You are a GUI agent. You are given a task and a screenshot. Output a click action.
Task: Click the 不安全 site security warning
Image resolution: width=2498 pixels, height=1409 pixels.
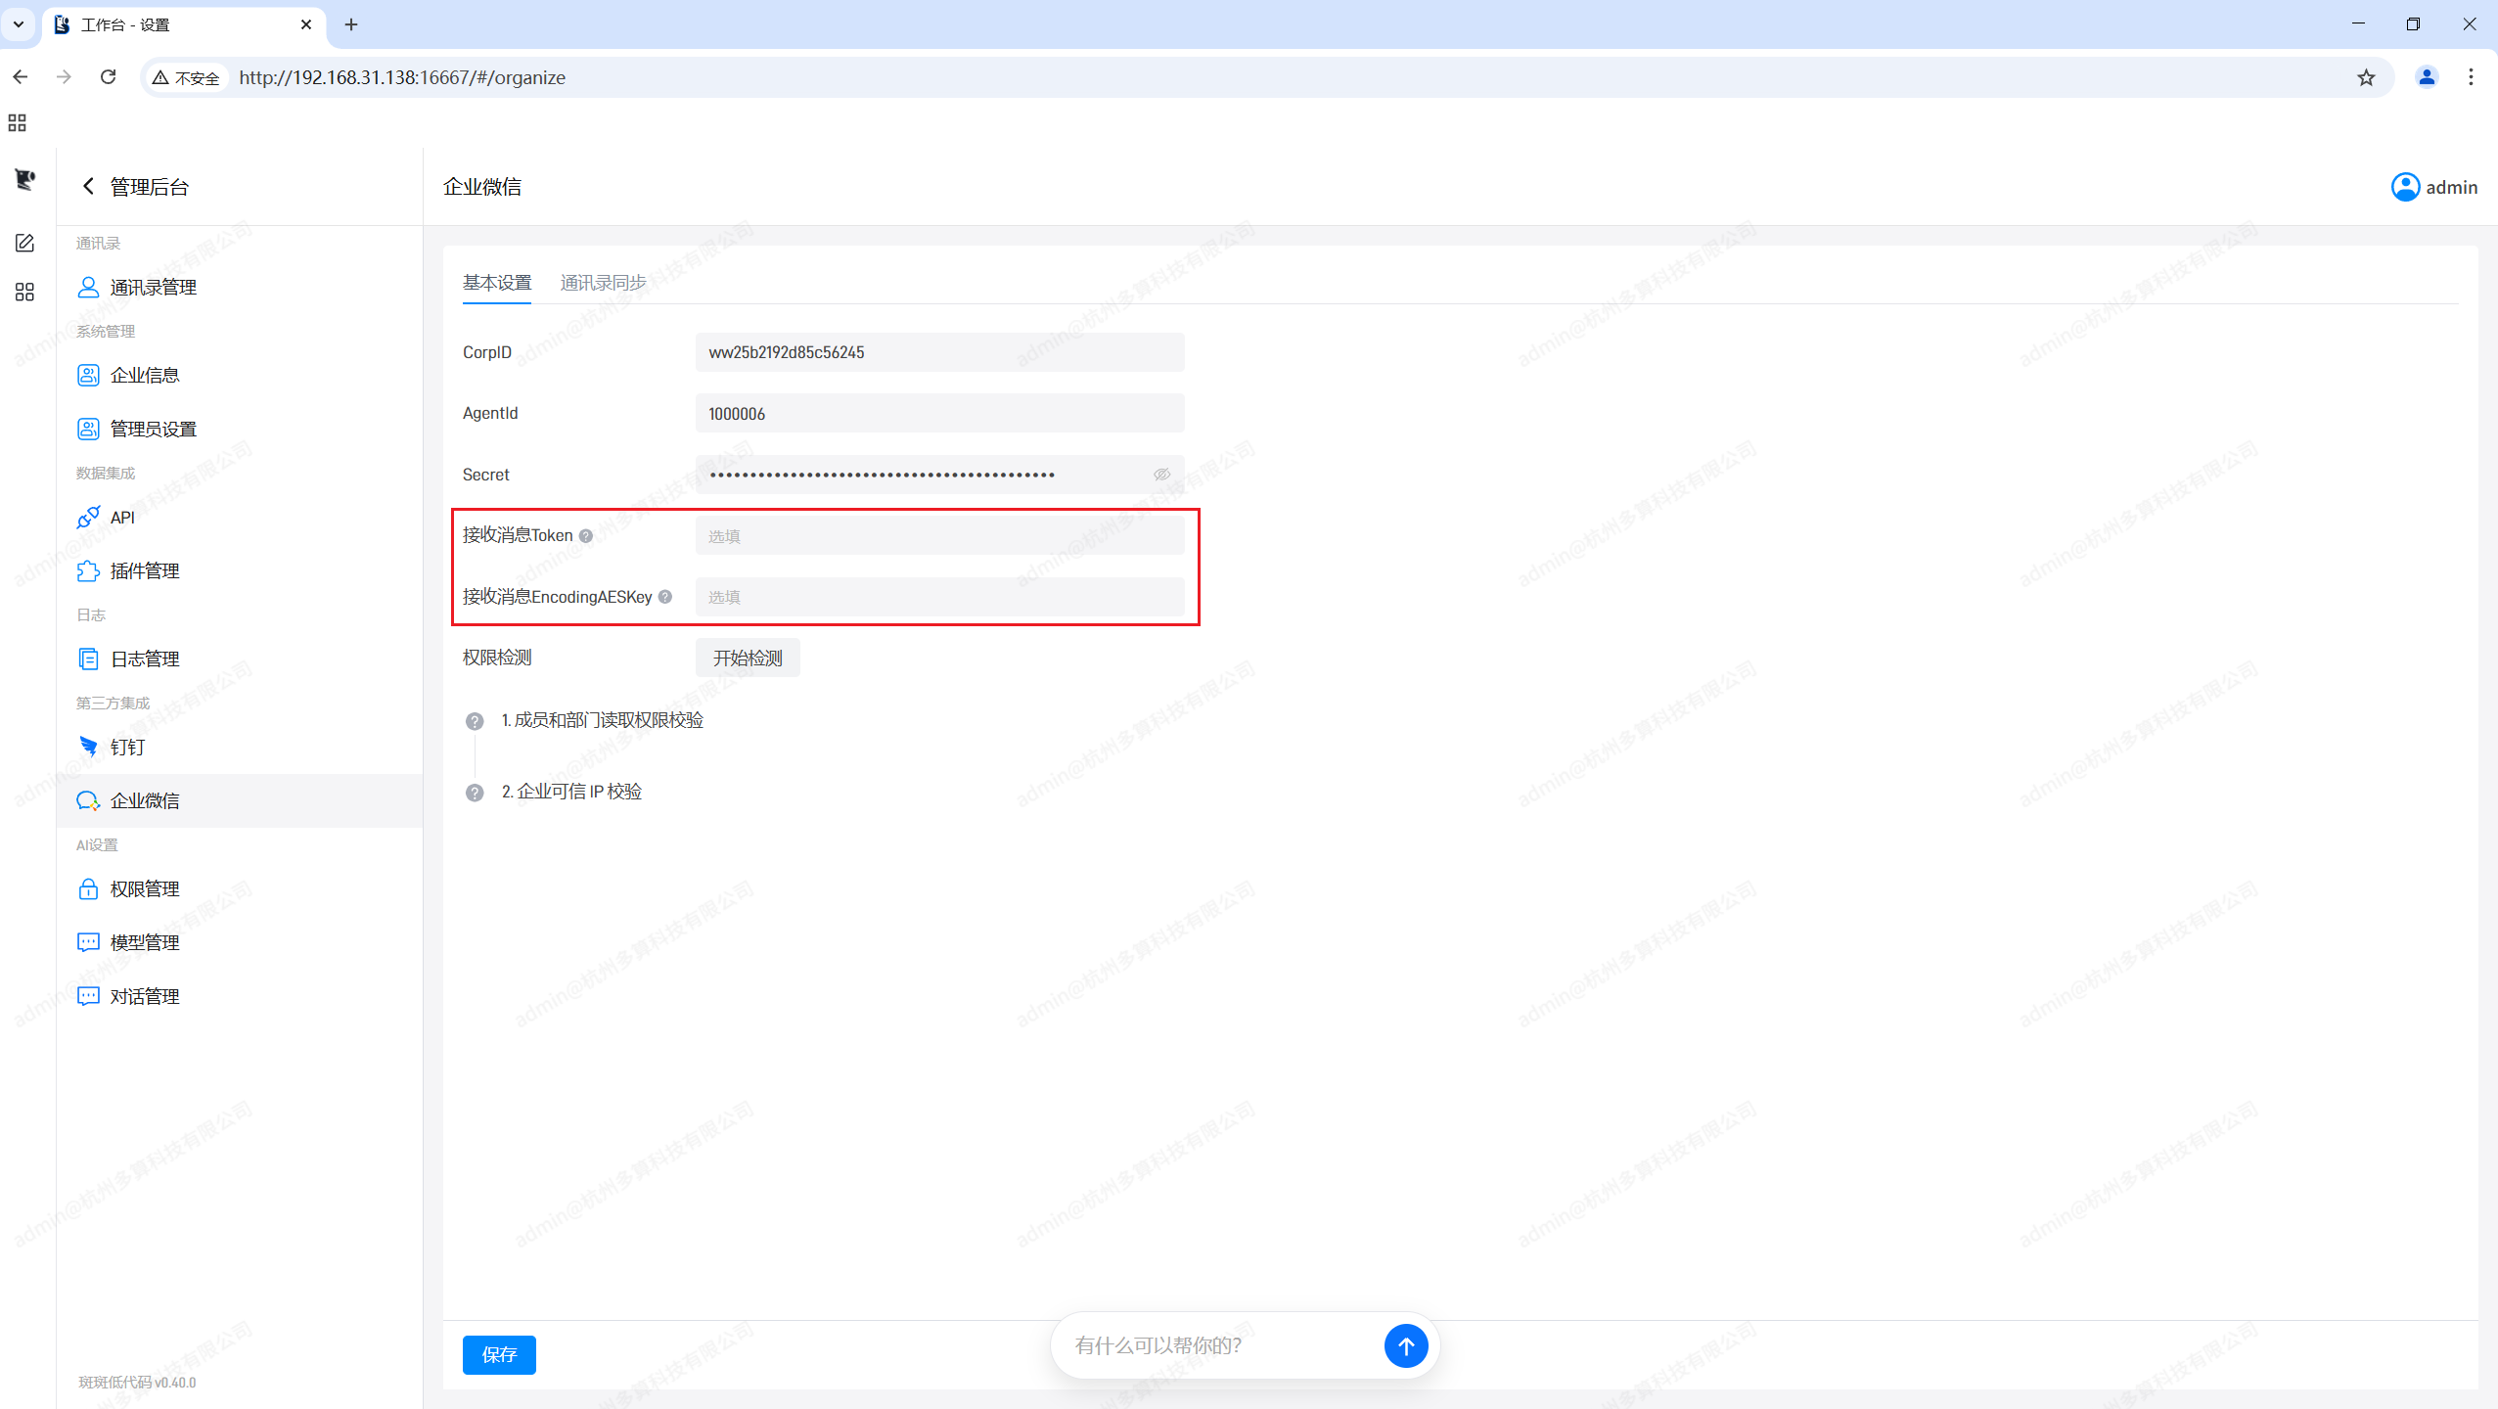[x=186, y=78]
